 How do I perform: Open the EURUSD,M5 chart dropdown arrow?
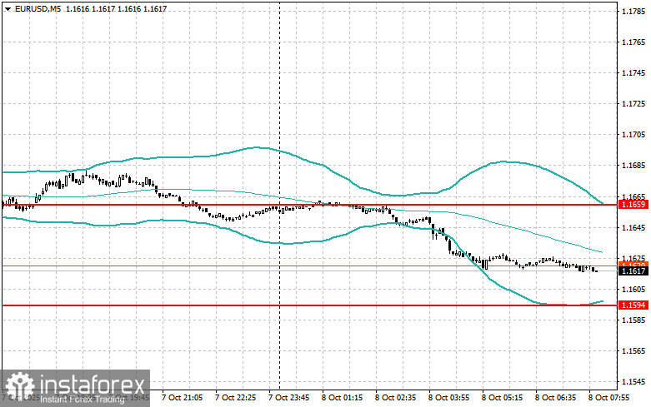pos(8,9)
